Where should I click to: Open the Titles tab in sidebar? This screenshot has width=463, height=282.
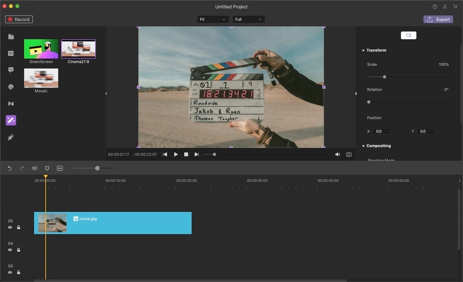point(11,53)
